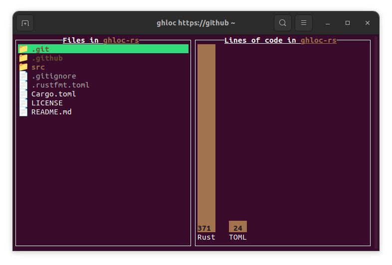Select the Cargo.toml file name

point(53,94)
